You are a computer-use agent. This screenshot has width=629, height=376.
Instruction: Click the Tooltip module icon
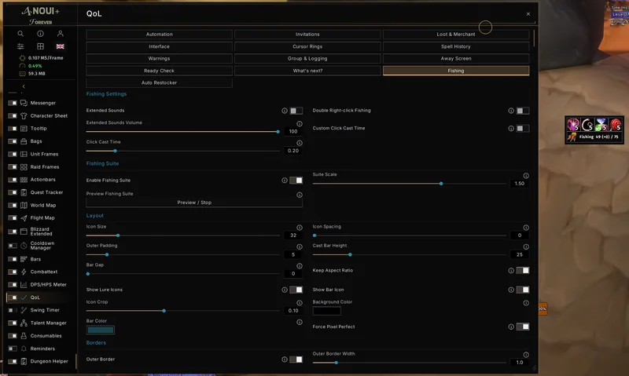[x=24, y=129]
